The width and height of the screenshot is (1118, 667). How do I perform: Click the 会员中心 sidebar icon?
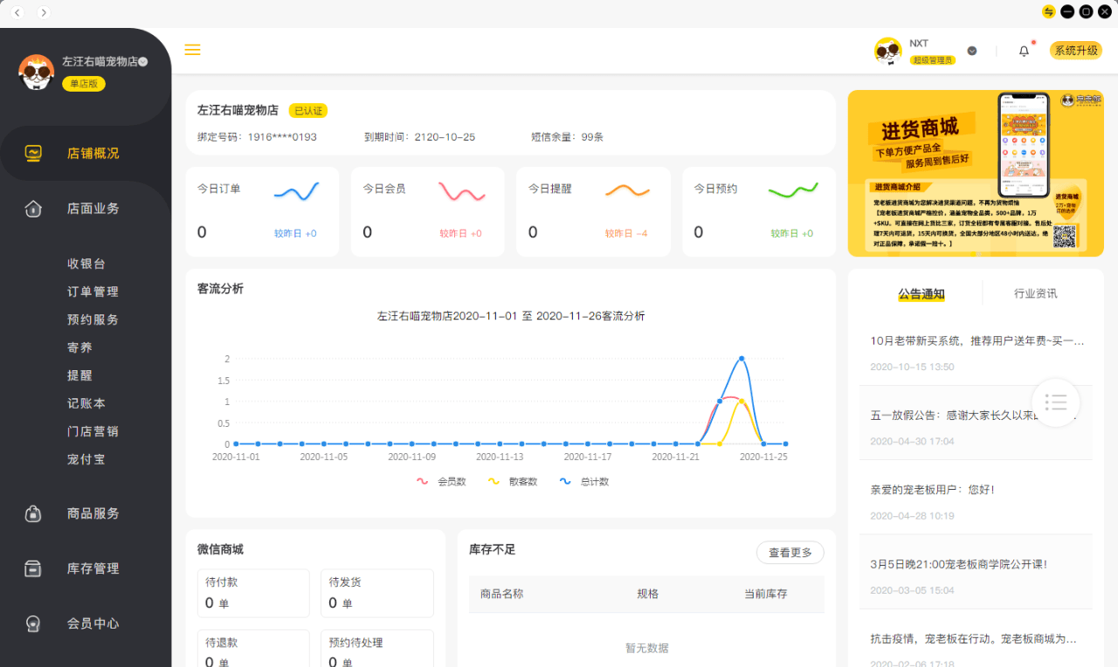click(33, 623)
